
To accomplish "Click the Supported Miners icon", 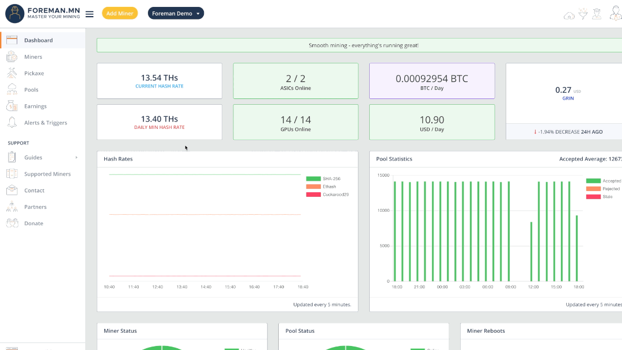I will 12,174.
